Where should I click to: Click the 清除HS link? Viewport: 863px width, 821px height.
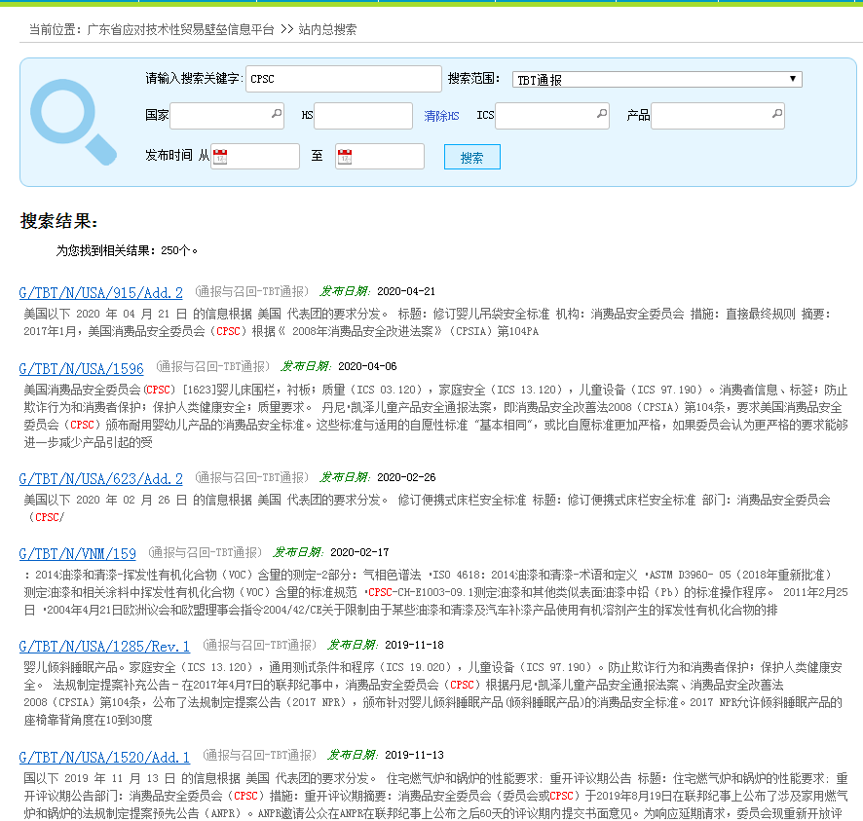tap(441, 116)
